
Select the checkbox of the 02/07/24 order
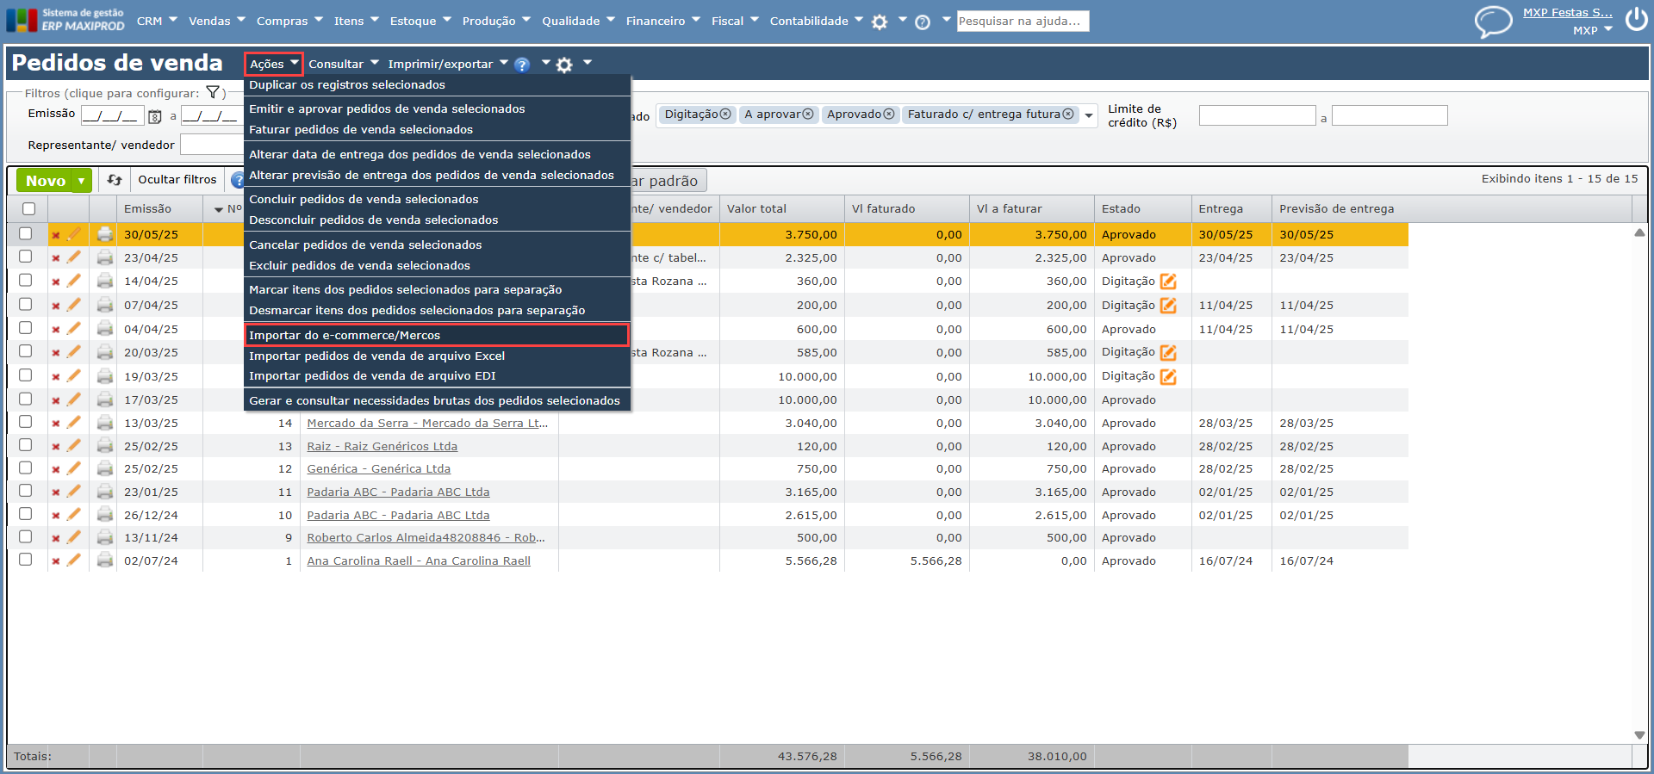26,560
